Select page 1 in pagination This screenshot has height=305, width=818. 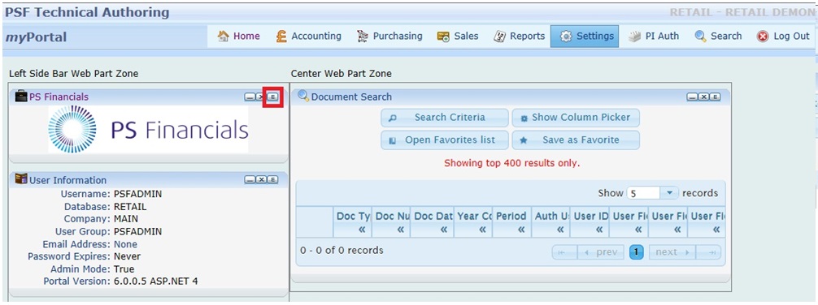tap(637, 252)
